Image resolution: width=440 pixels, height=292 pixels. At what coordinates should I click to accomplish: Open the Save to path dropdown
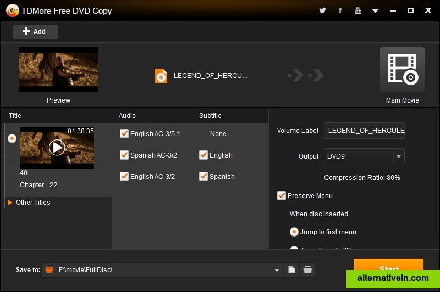(x=277, y=270)
